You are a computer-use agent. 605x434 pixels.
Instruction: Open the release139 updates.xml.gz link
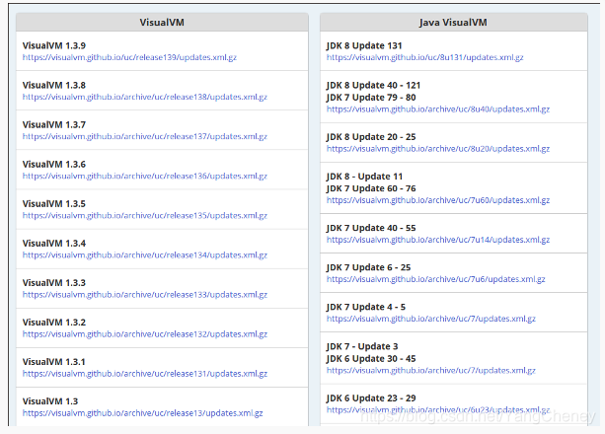[129, 57]
